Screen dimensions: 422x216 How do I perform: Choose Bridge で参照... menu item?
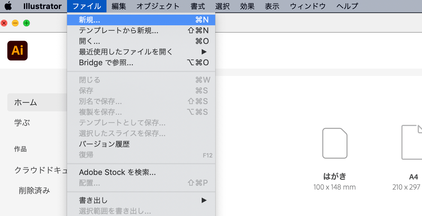pos(141,62)
